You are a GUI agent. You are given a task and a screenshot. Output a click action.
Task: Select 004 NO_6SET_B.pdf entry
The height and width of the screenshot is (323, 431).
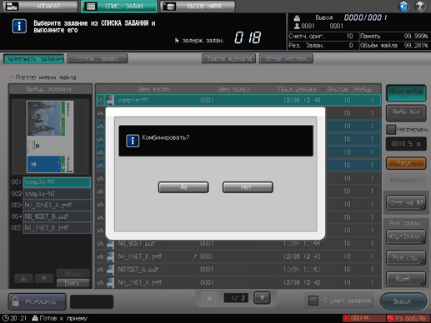click(x=57, y=216)
